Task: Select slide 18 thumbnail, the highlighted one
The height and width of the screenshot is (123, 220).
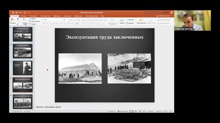Action: [x=23, y=85]
